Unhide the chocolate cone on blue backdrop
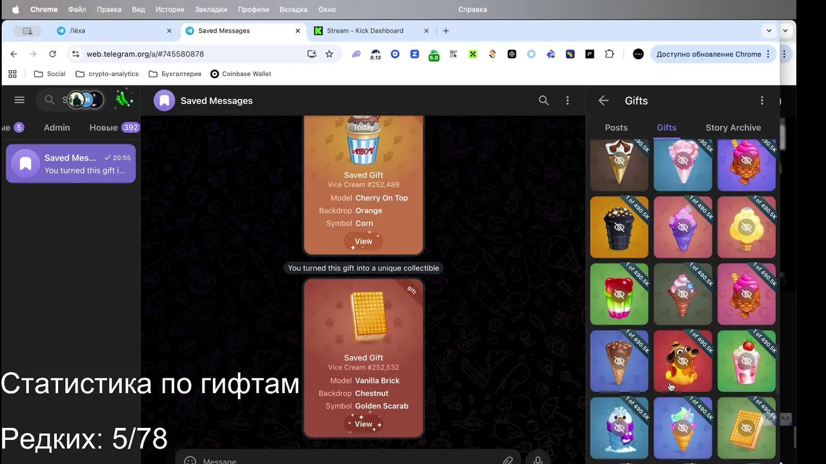This screenshot has height=464, width=826. coord(619,361)
